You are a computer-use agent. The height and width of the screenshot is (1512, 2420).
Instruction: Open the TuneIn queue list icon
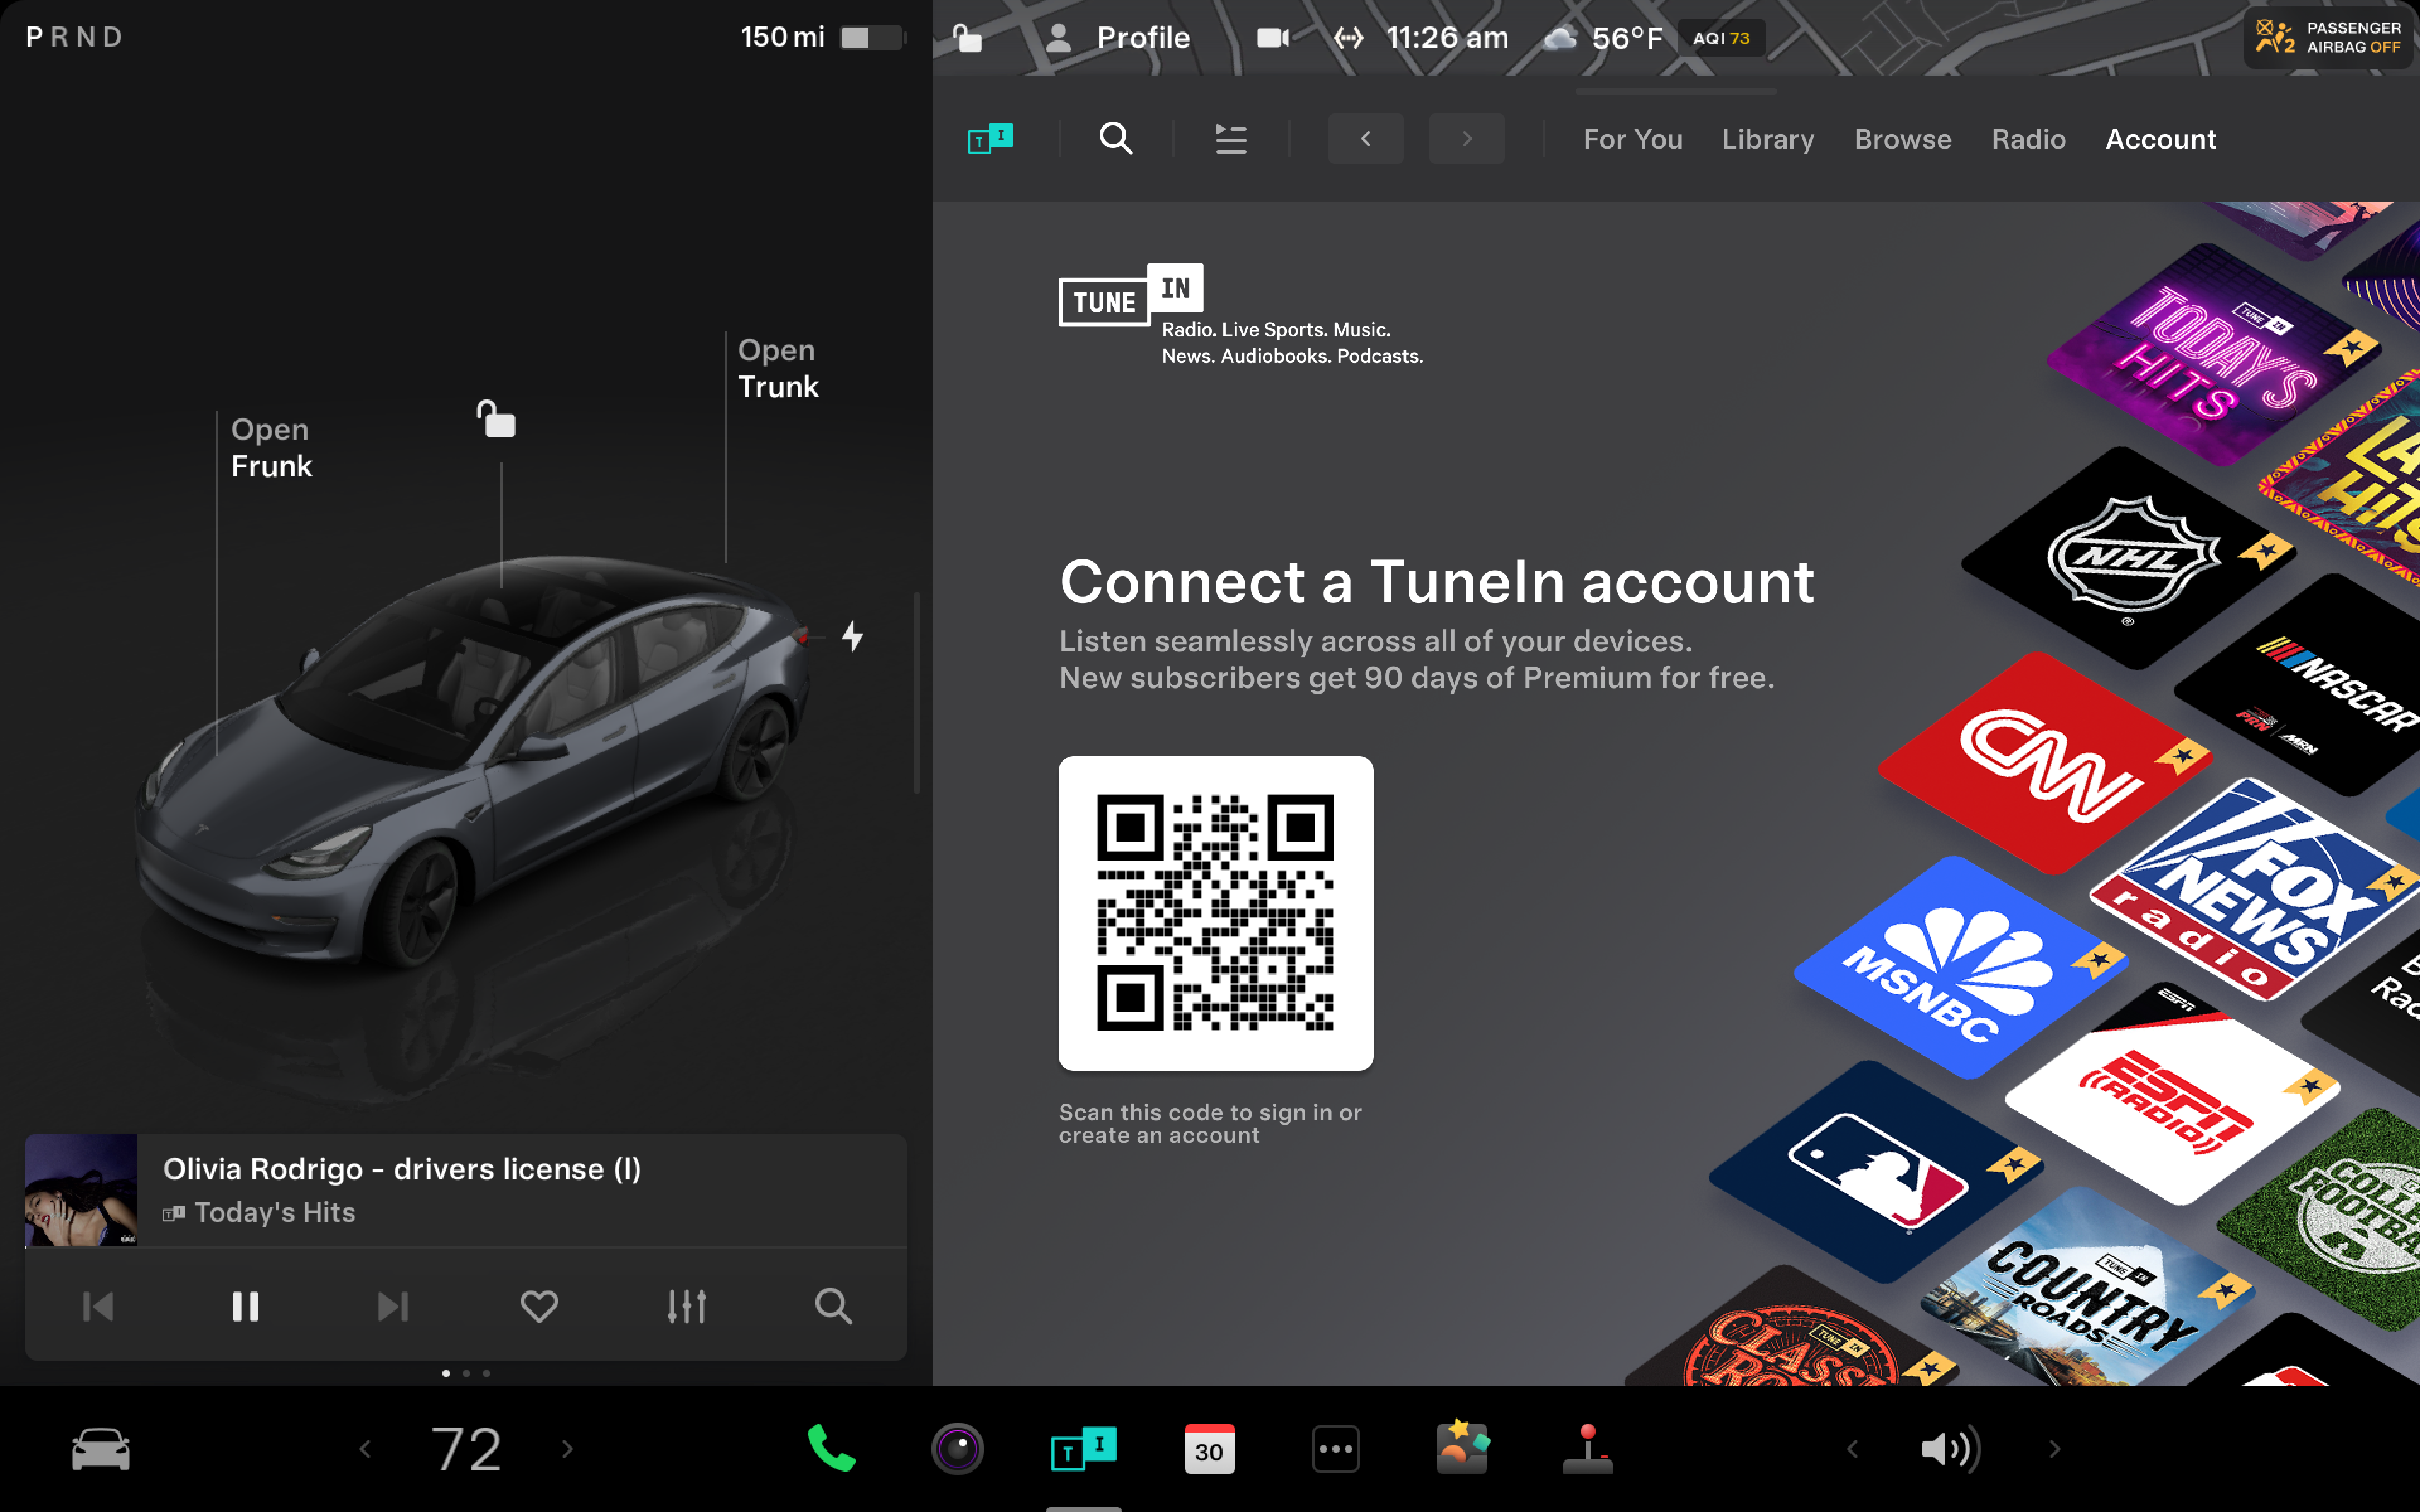(x=1230, y=139)
